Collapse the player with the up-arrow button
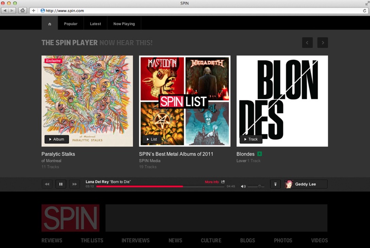Viewport: 370px width, 248px height. tap(275, 184)
